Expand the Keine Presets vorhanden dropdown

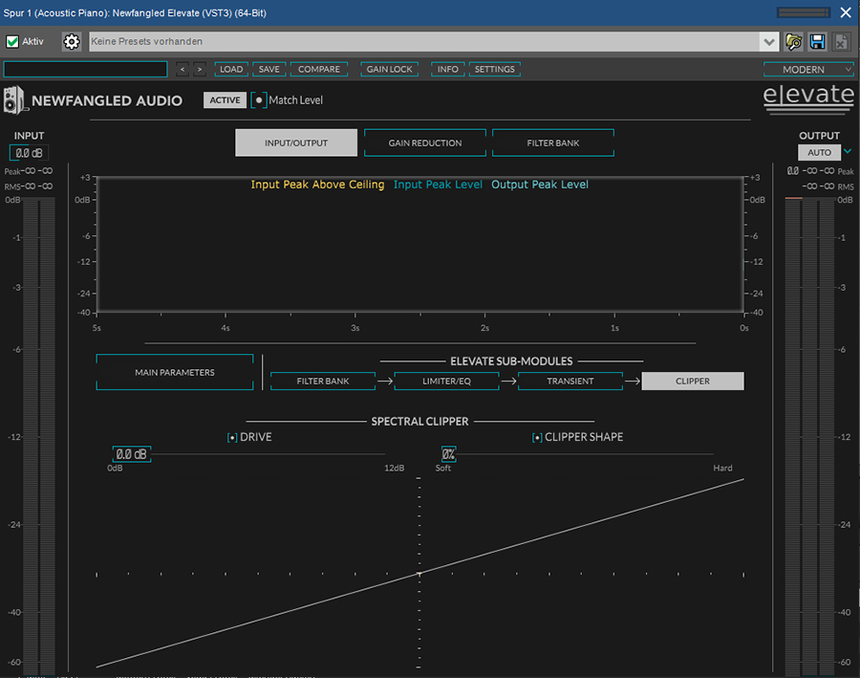[769, 42]
